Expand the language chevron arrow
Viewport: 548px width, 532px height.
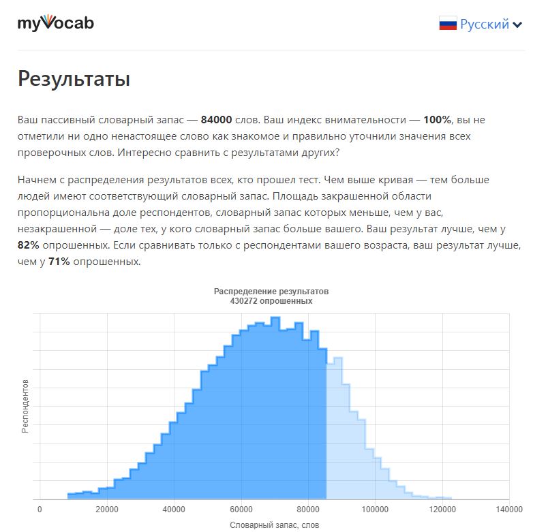(517, 25)
